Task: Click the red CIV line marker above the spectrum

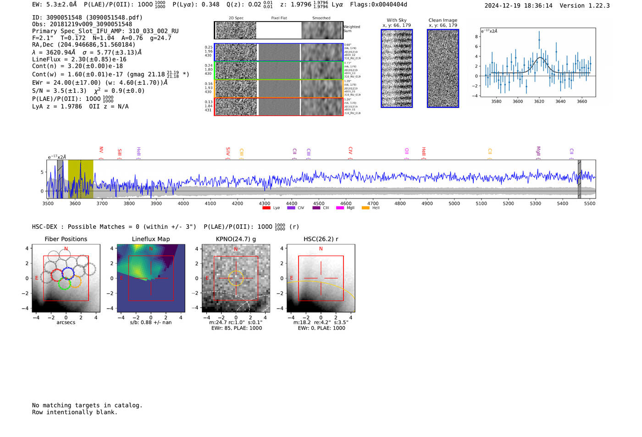Action: (x=350, y=153)
